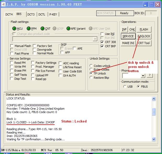Tick the Factory Set checkbox
This screenshot has height=154, width=162.
pyautogui.click(x=34, y=46)
